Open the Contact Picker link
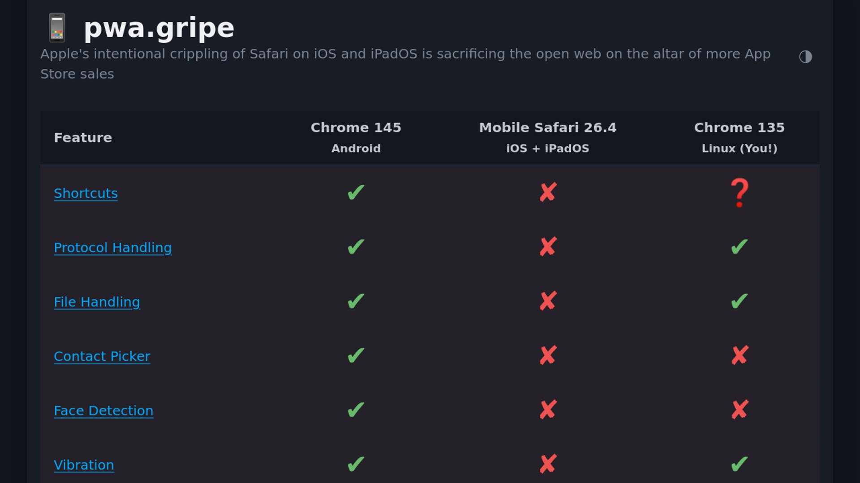 (x=102, y=356)
